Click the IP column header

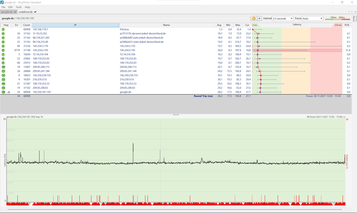[75, 25]
